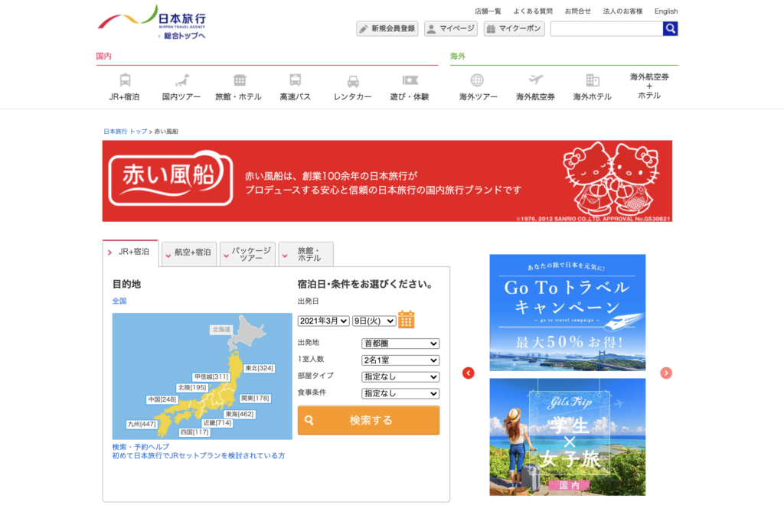784x505 pixels.
Task: Open the 食事条件 dropdown
Action: click(400, 393)
